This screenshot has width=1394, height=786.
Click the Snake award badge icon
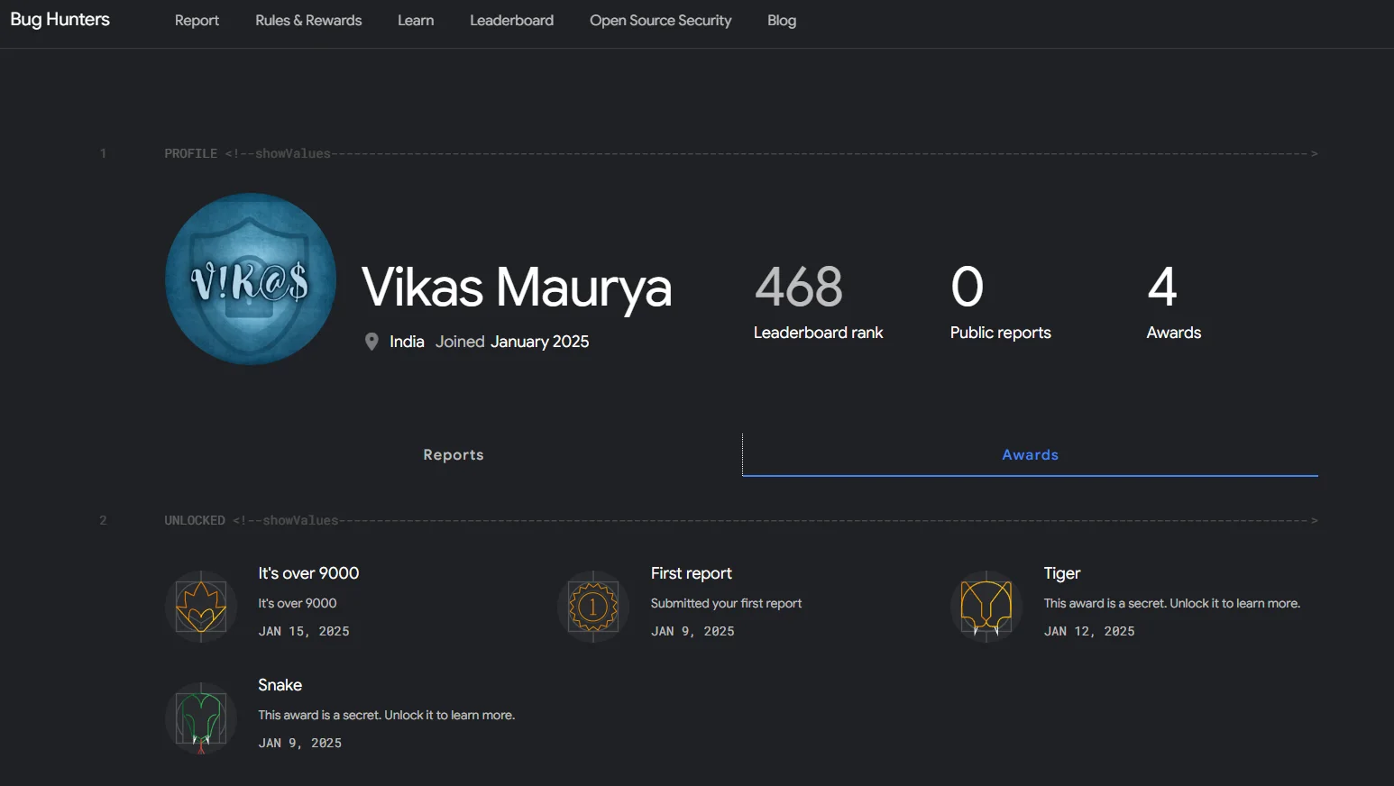point(200,718)
